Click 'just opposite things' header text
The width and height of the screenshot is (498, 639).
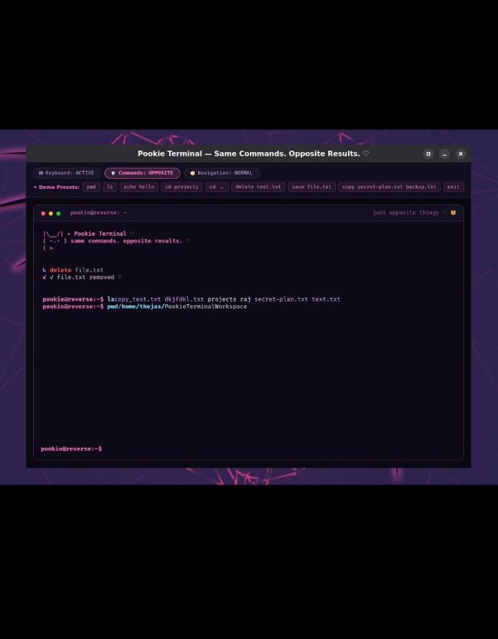pos(406,213)
